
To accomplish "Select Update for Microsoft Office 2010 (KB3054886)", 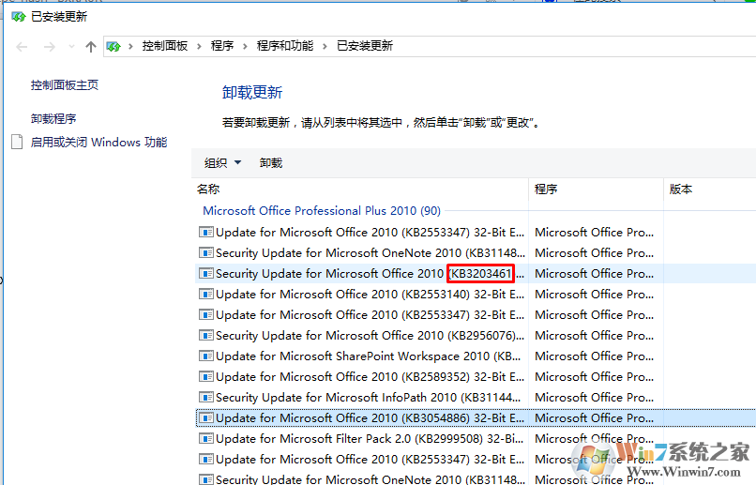I will [370, 418].
